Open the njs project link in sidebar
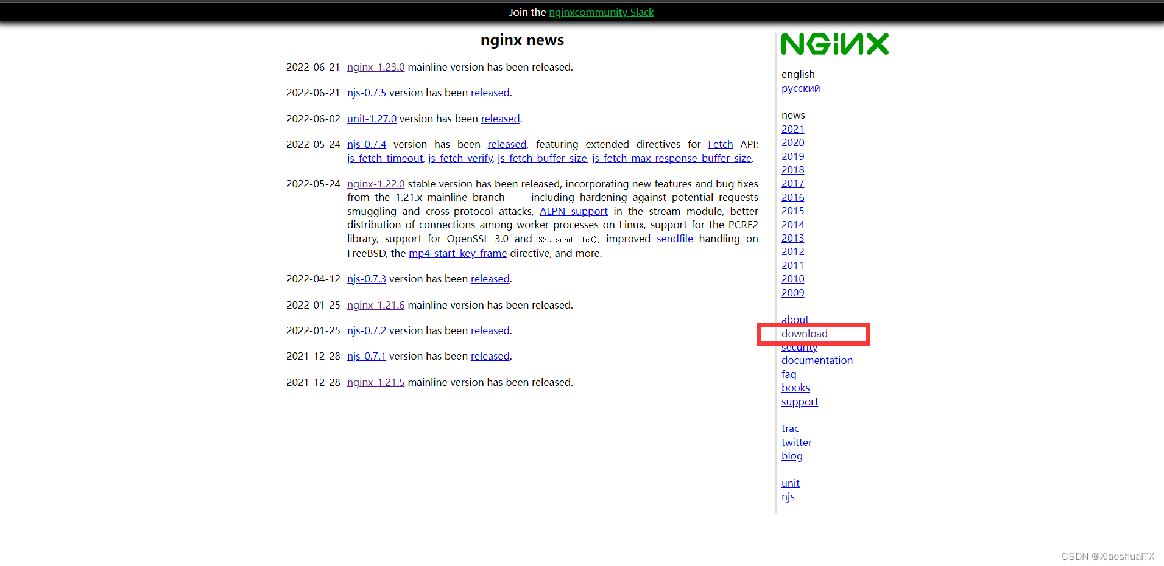Viewport: 1164px width, 566px height. point(788,497)
